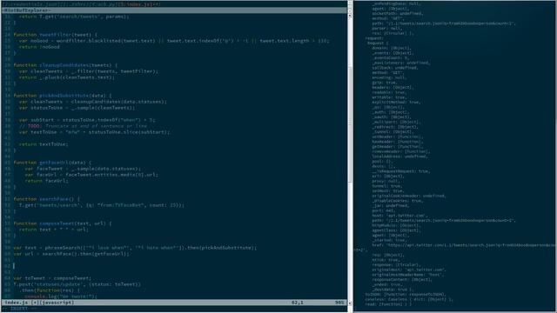
Task: Click the 'var toTweet = composeTweet;' line
Action: click(52, 278)
